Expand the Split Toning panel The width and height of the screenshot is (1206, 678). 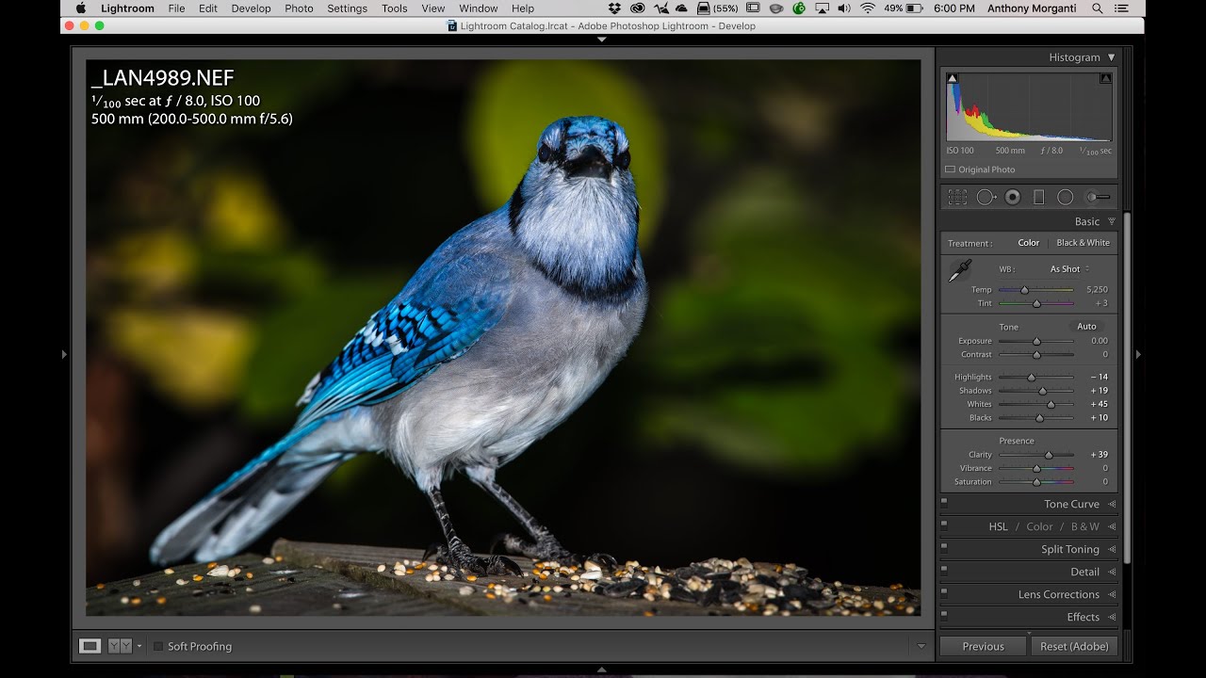tap(1112, 549)
